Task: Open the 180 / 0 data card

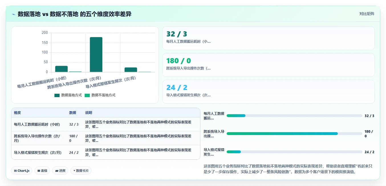Action: point(268,65)
